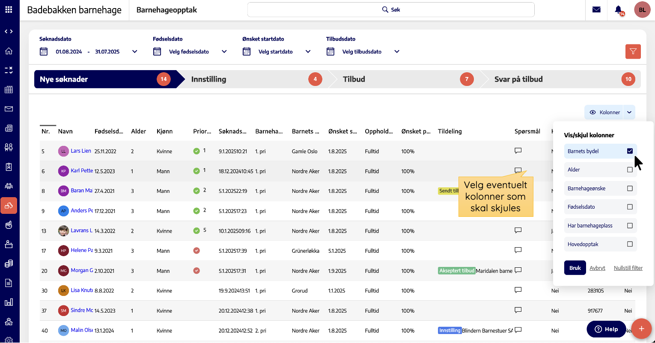
Task: Click the Nullstill filter link
Action: tap(628, 268)
